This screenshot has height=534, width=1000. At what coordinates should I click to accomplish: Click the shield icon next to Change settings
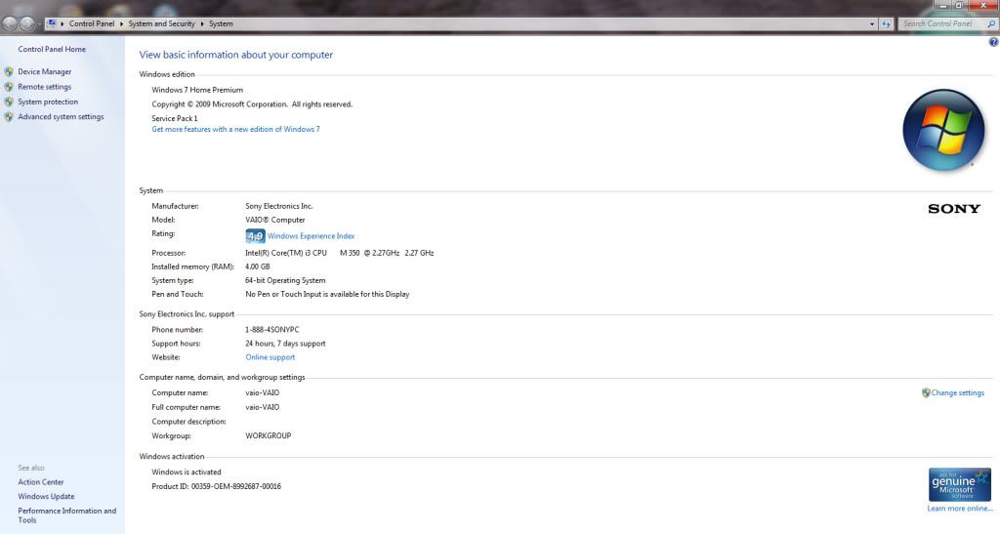(926, 392)
